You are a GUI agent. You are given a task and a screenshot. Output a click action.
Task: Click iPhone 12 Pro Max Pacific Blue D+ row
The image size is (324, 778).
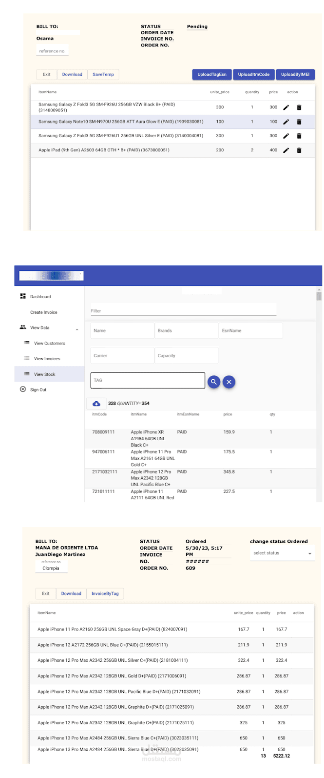pos(172,692)
